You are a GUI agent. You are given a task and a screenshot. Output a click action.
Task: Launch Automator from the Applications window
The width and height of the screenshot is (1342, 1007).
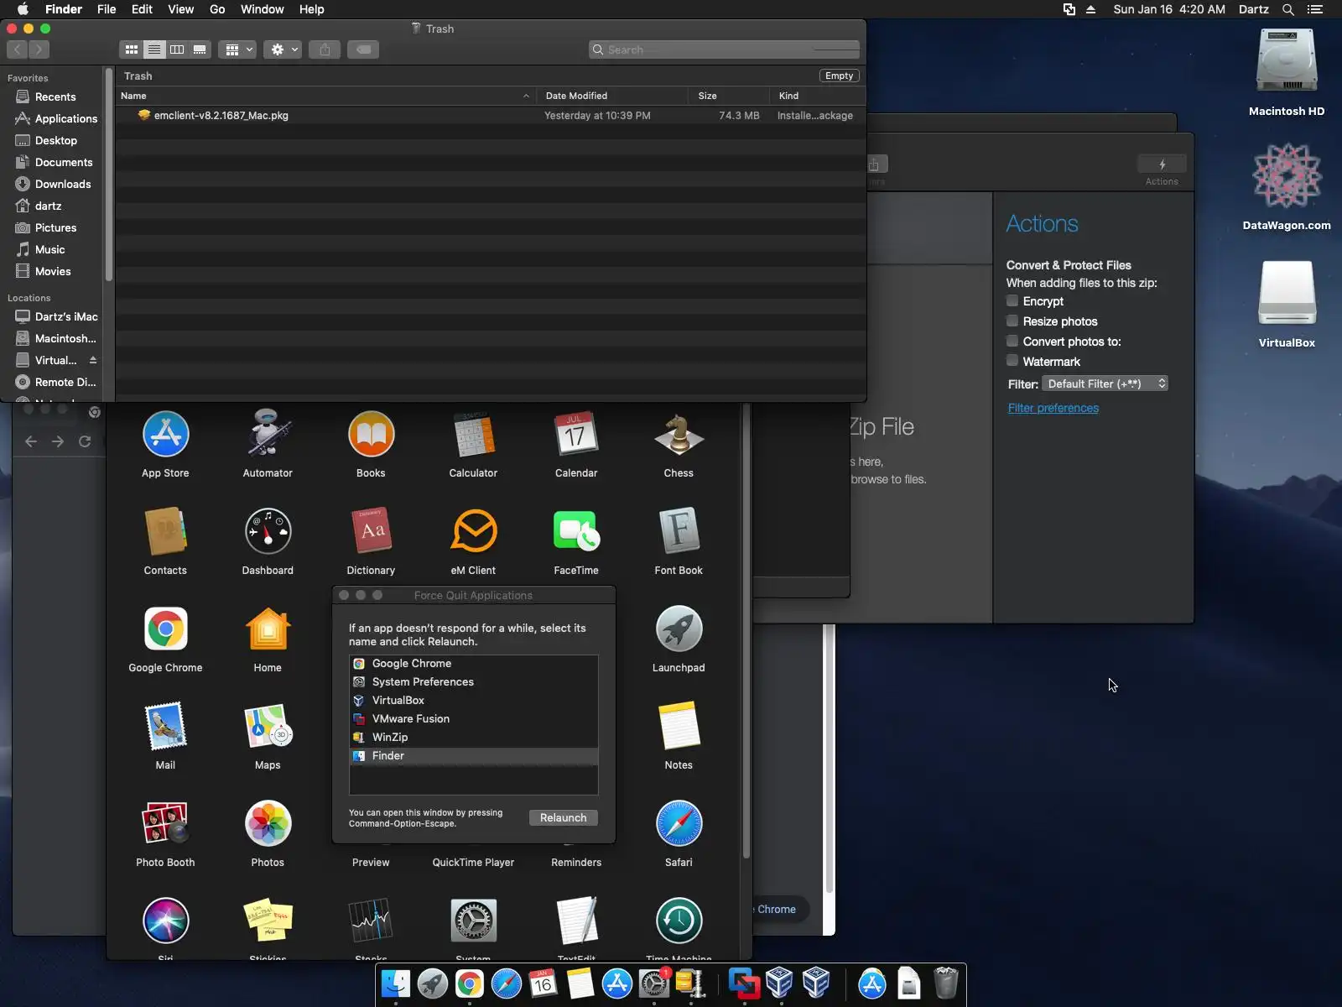point(268,435)
